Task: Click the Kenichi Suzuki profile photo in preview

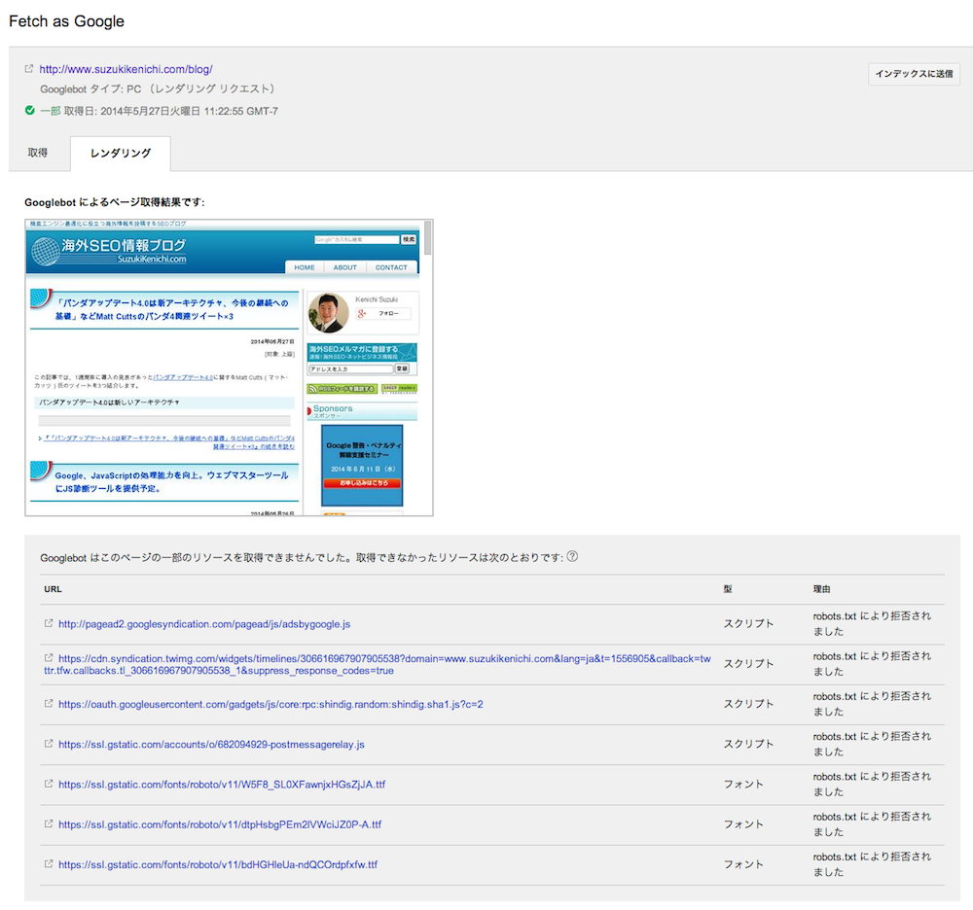Action: tap(328, 312)
